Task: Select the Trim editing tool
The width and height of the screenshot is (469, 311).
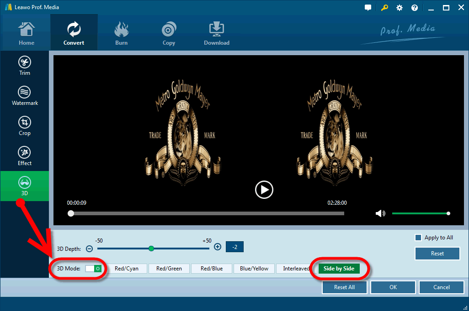Action: coord(25,66)
